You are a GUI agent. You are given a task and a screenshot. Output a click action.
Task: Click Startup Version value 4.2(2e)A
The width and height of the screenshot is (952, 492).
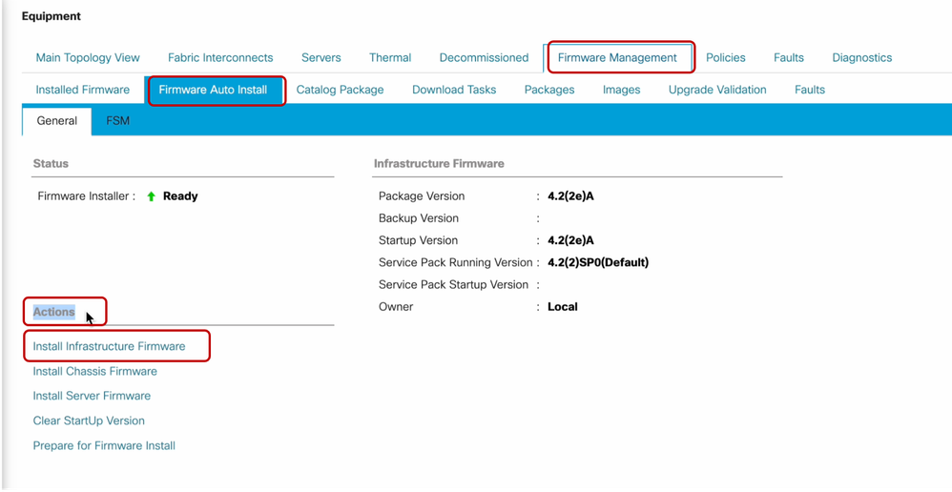point(570,240)
